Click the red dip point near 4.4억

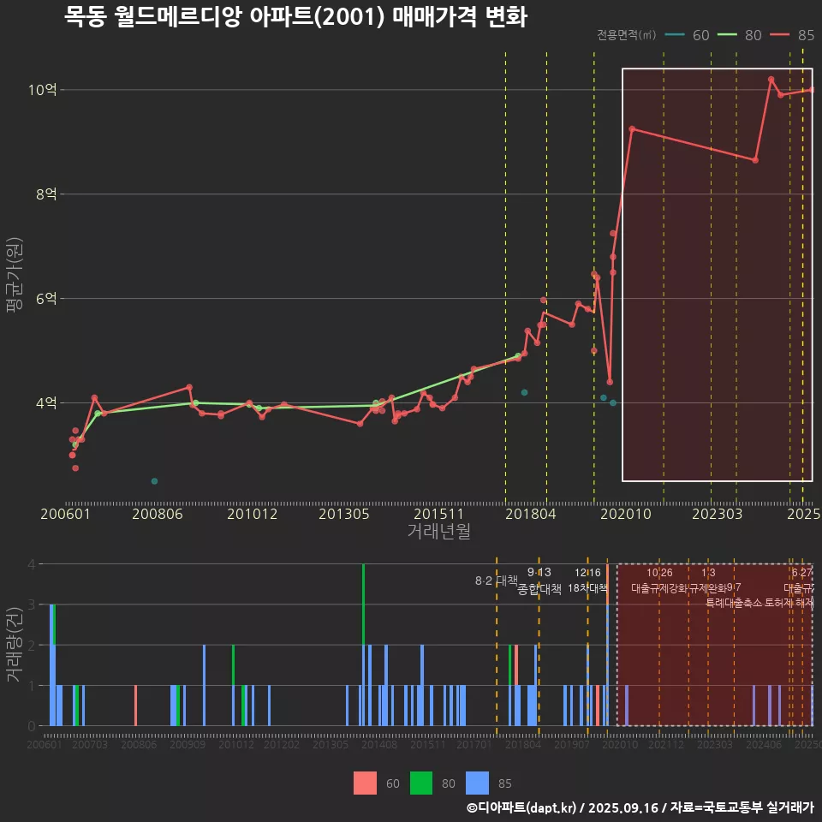click(610, 382)
